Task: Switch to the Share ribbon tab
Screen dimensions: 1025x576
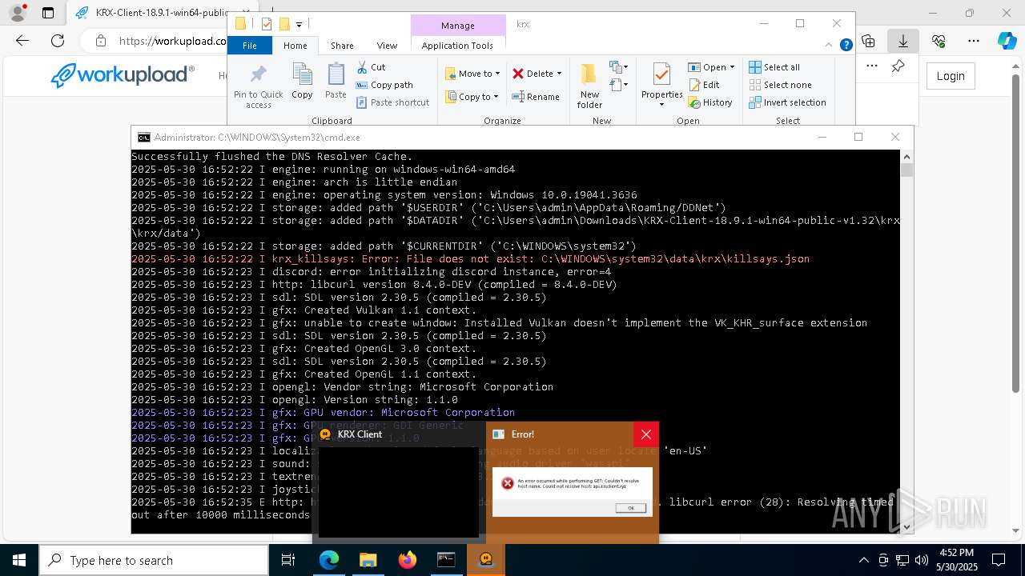Action: click(x=342, y=46)
